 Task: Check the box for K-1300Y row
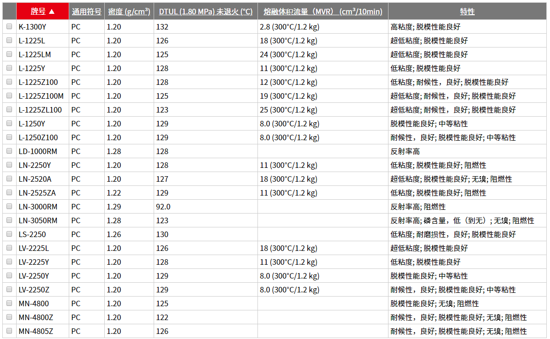point(9,27)
